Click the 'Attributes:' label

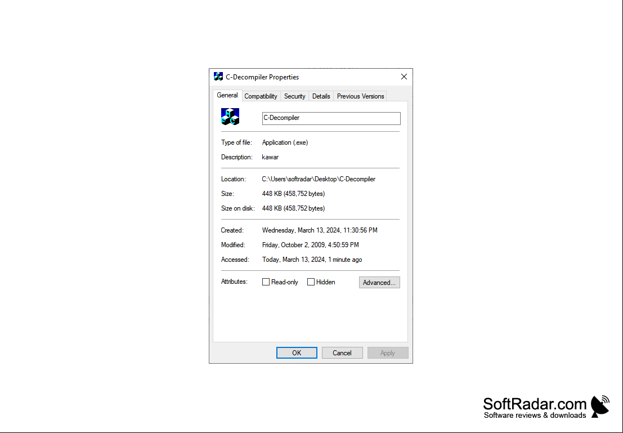tap(234, 282)
